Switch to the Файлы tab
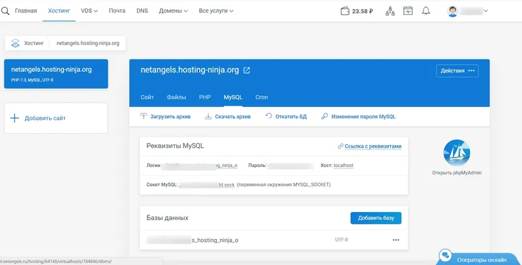 [x=176, y=97]
